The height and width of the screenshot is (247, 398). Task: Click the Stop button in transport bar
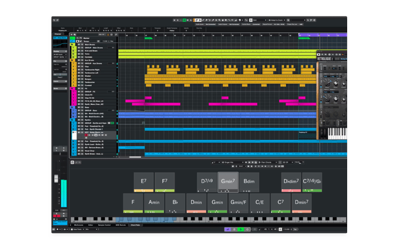click(235, 229)
